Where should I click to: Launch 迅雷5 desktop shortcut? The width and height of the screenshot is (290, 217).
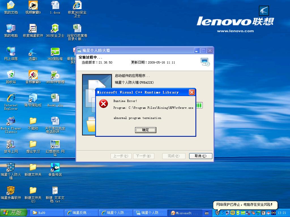[33, 54]
